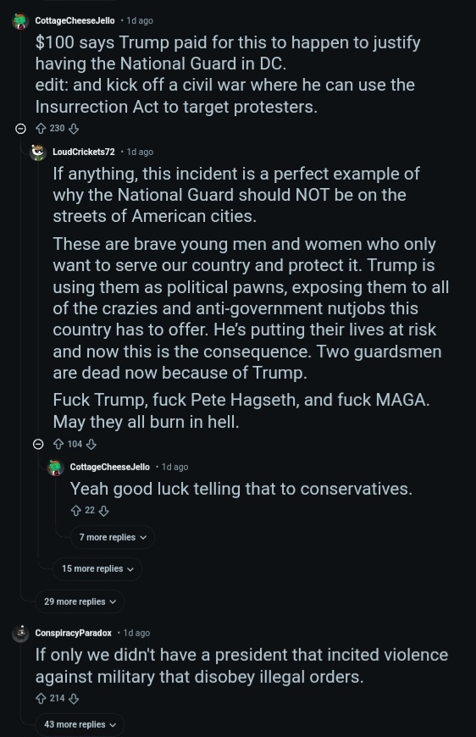
Task: Expand 7 more replies
Action: click(113, 537)
